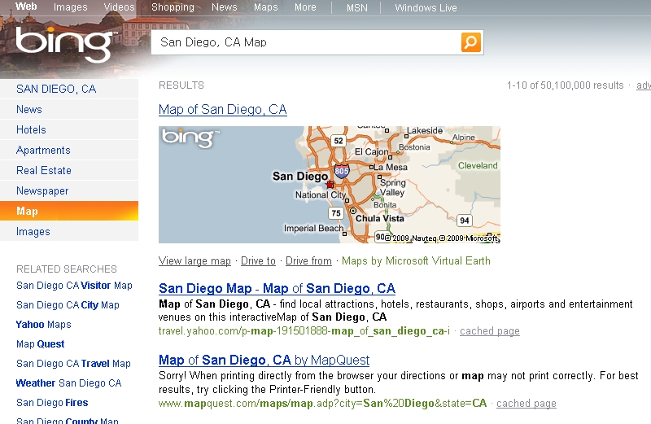Viewport: 651px width, 424px height.
Task: Open Maps in the top navigation
Action: pyautogui.click(x=266, y=7)
